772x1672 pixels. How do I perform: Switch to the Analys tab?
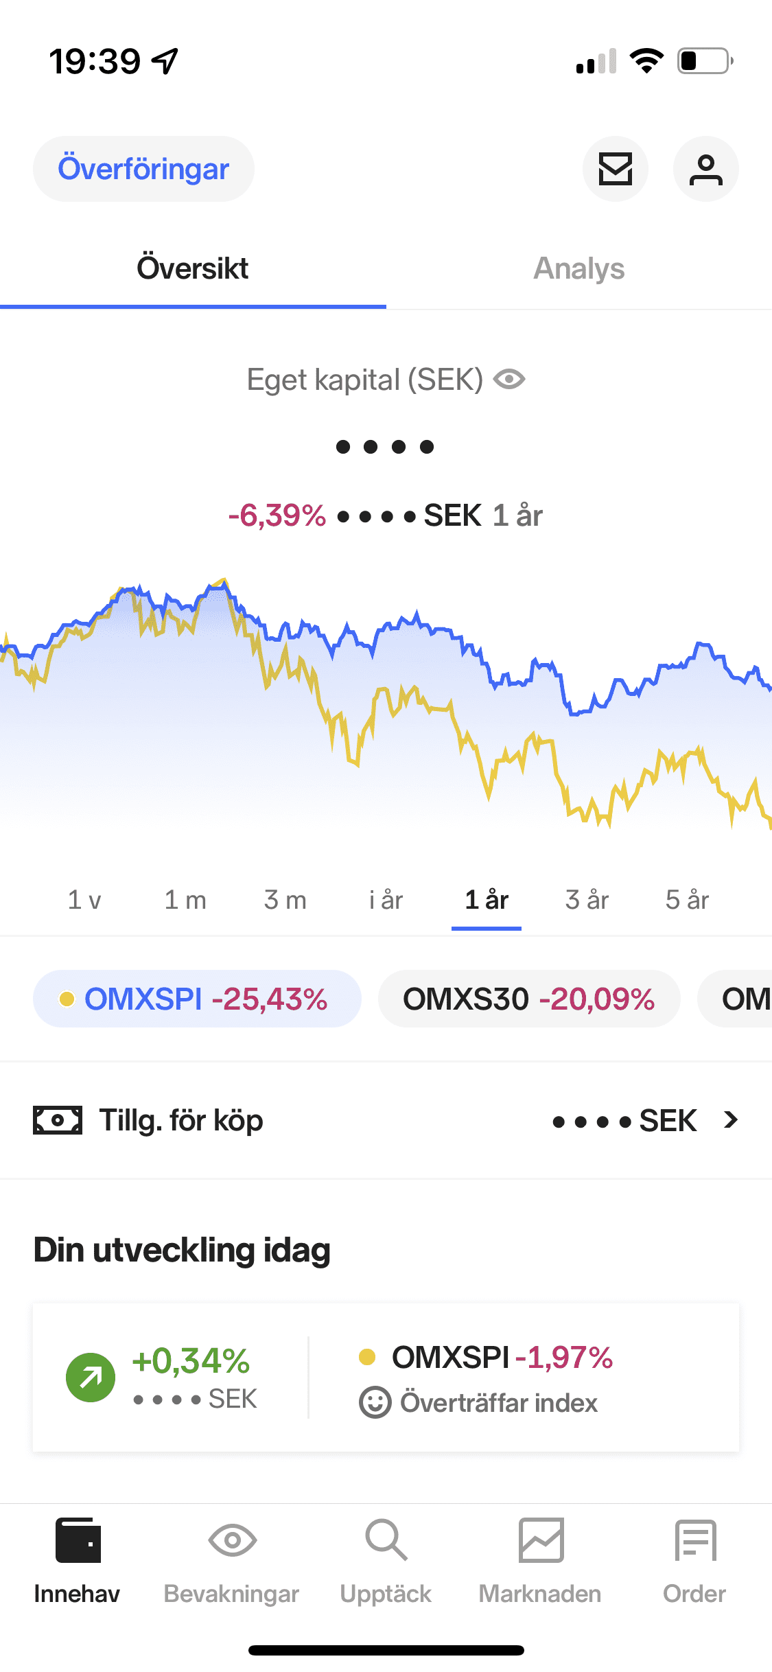click(x=579, y=268)
